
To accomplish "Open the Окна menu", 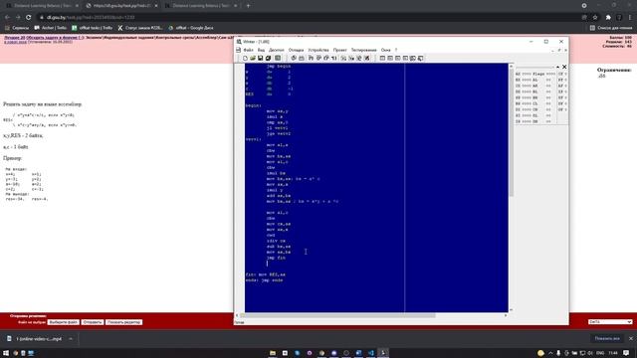I will [x=385, y=50].
